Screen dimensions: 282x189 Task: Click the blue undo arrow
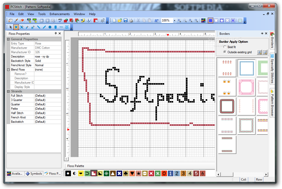tap(157, 20)
